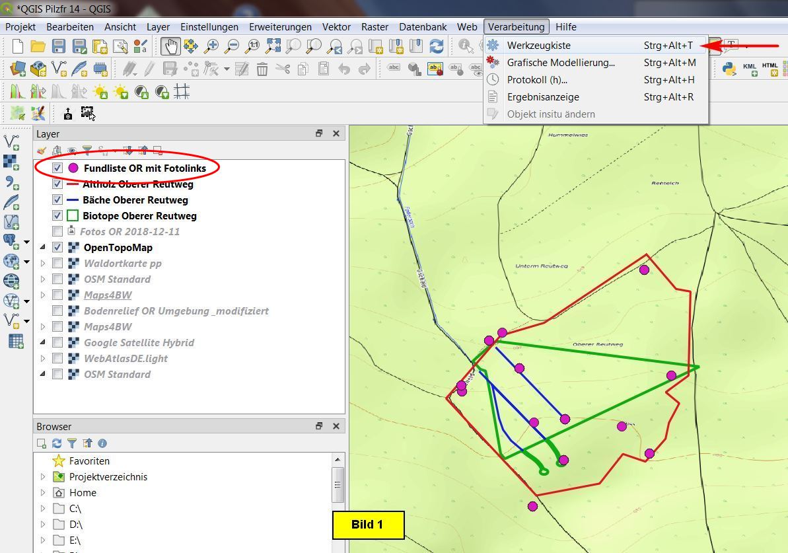This screenshot has height=553, width=788.
Task: Collapse the OpenTopoMap layer group
Action: (x=43, y=247)
